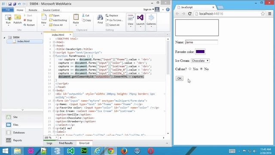This screenshot has width=275, height=155.
Task: Collapse the head tag code fold
Action: pyautogui.click(x=54, y=46)
